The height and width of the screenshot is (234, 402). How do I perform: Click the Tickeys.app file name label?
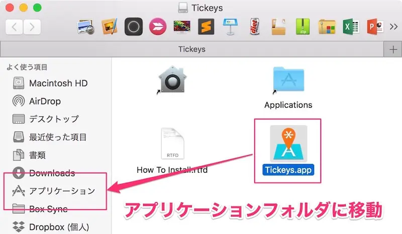[288, 170]
